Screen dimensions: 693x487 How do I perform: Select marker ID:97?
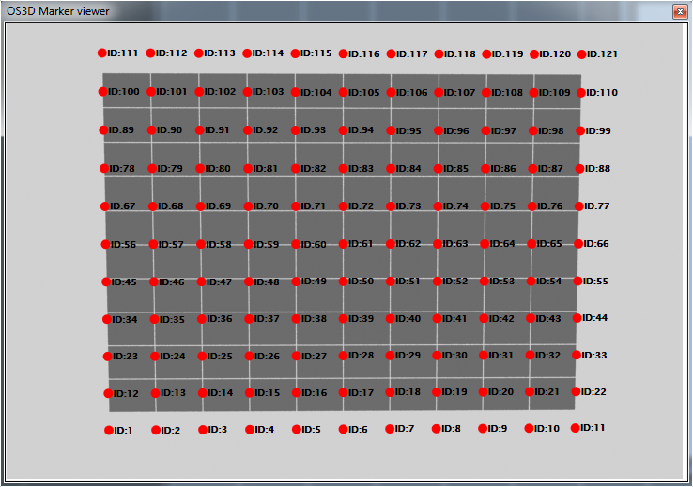coord(485,131)
